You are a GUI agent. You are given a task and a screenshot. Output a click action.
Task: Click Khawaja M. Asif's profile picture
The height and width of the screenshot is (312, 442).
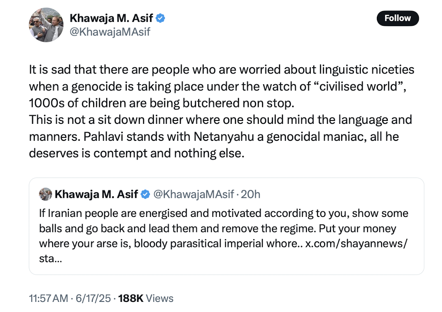click(46, 25)
